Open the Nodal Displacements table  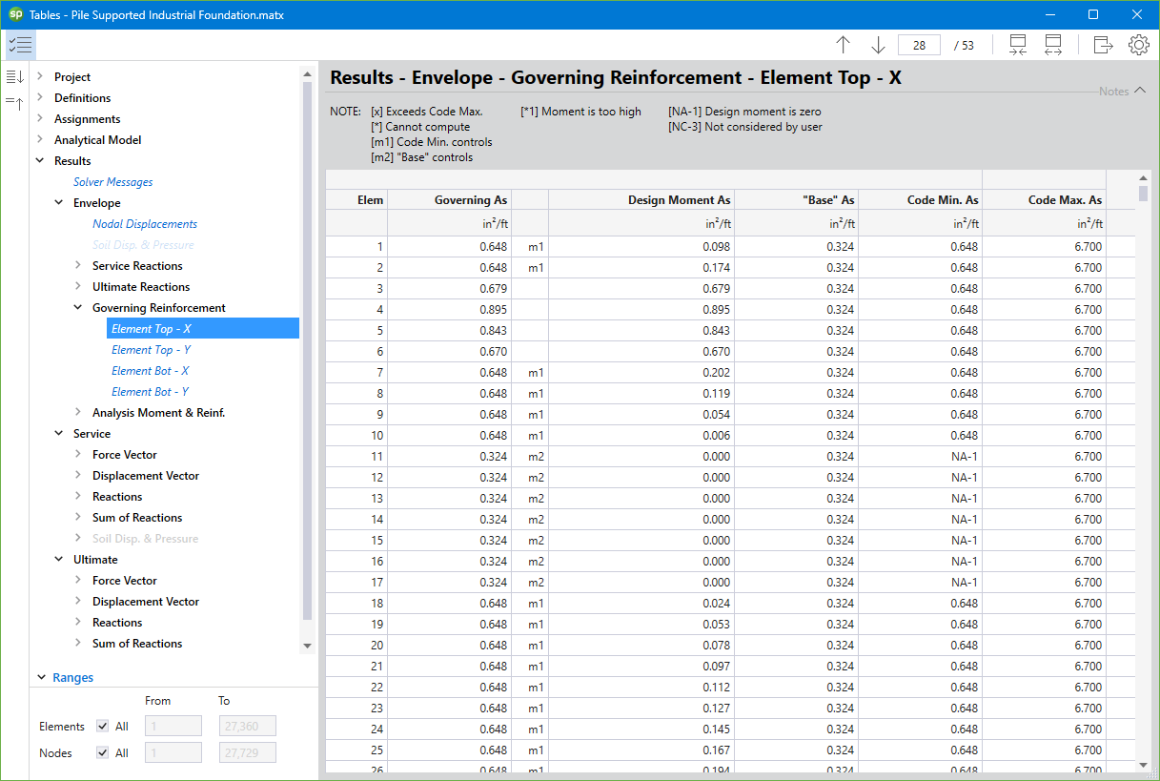coord(144,224)
